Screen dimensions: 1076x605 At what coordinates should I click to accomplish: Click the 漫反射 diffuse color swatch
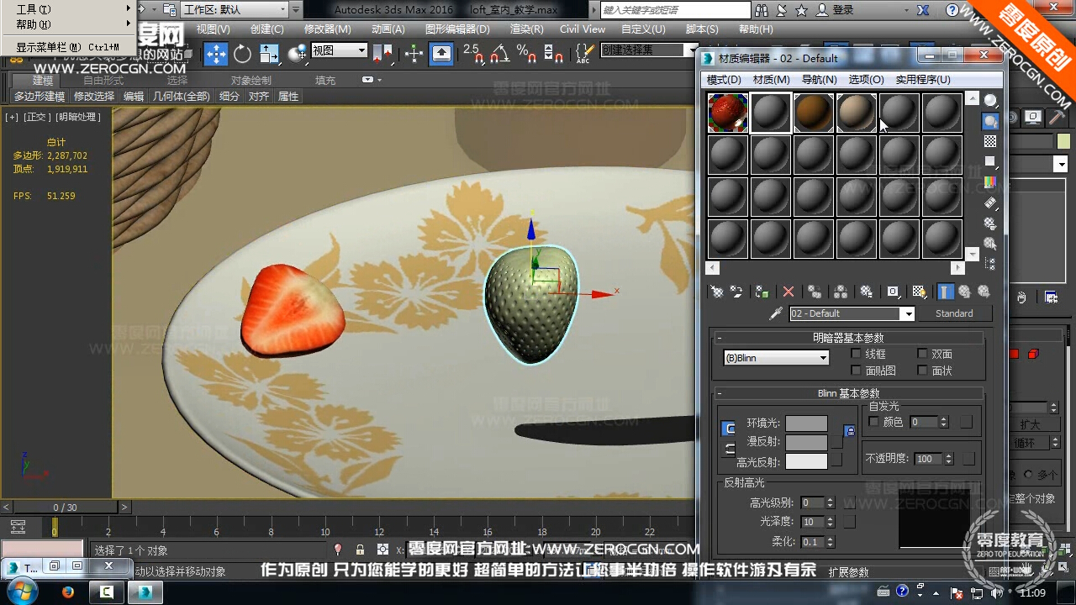[x=806, y=442]
